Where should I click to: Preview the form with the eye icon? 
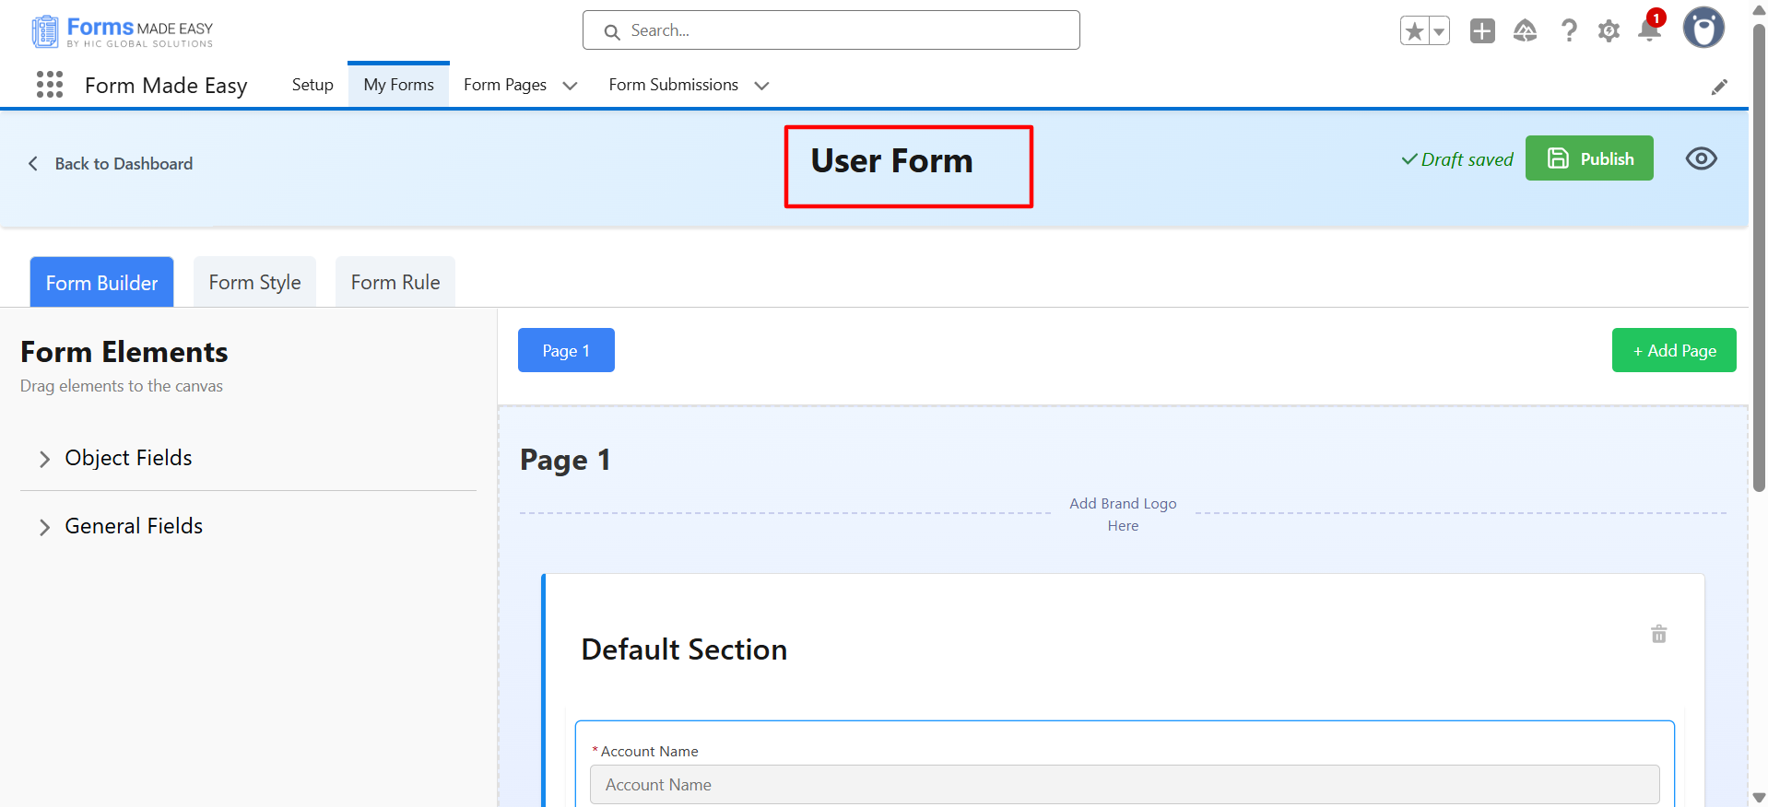coord(1702,158)
